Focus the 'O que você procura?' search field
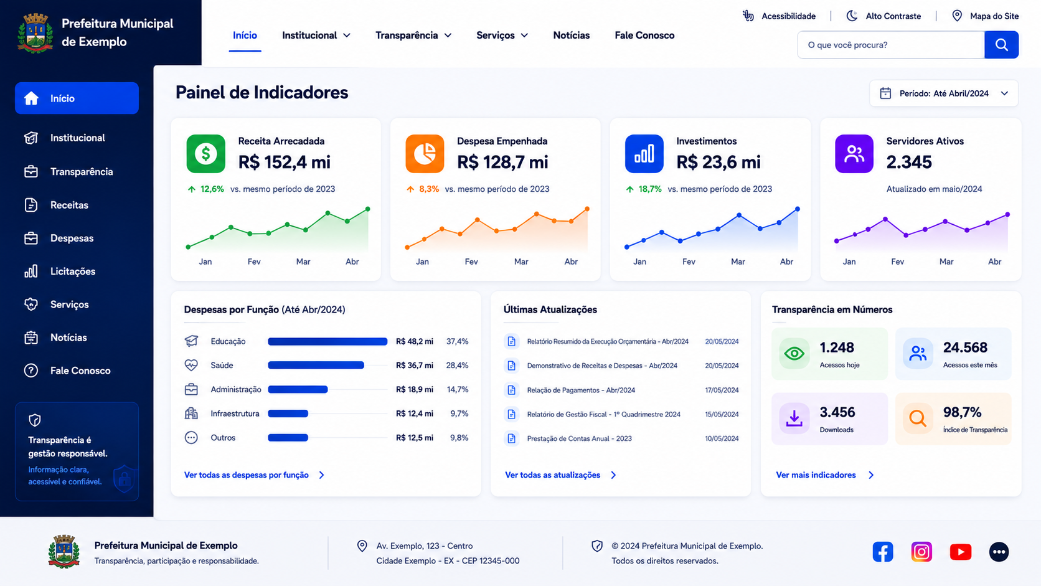This screenshot has height=586, width=1041. point(891,45)
